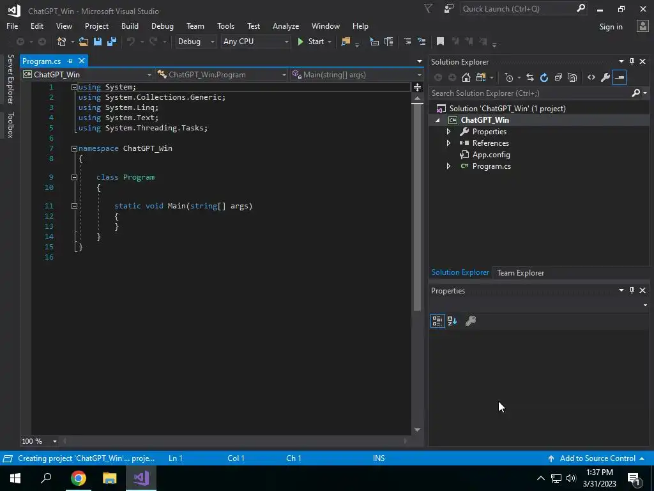Click the Categorized view icon in Properties panel
Screen dimensions: 654x491
(437, 321)
